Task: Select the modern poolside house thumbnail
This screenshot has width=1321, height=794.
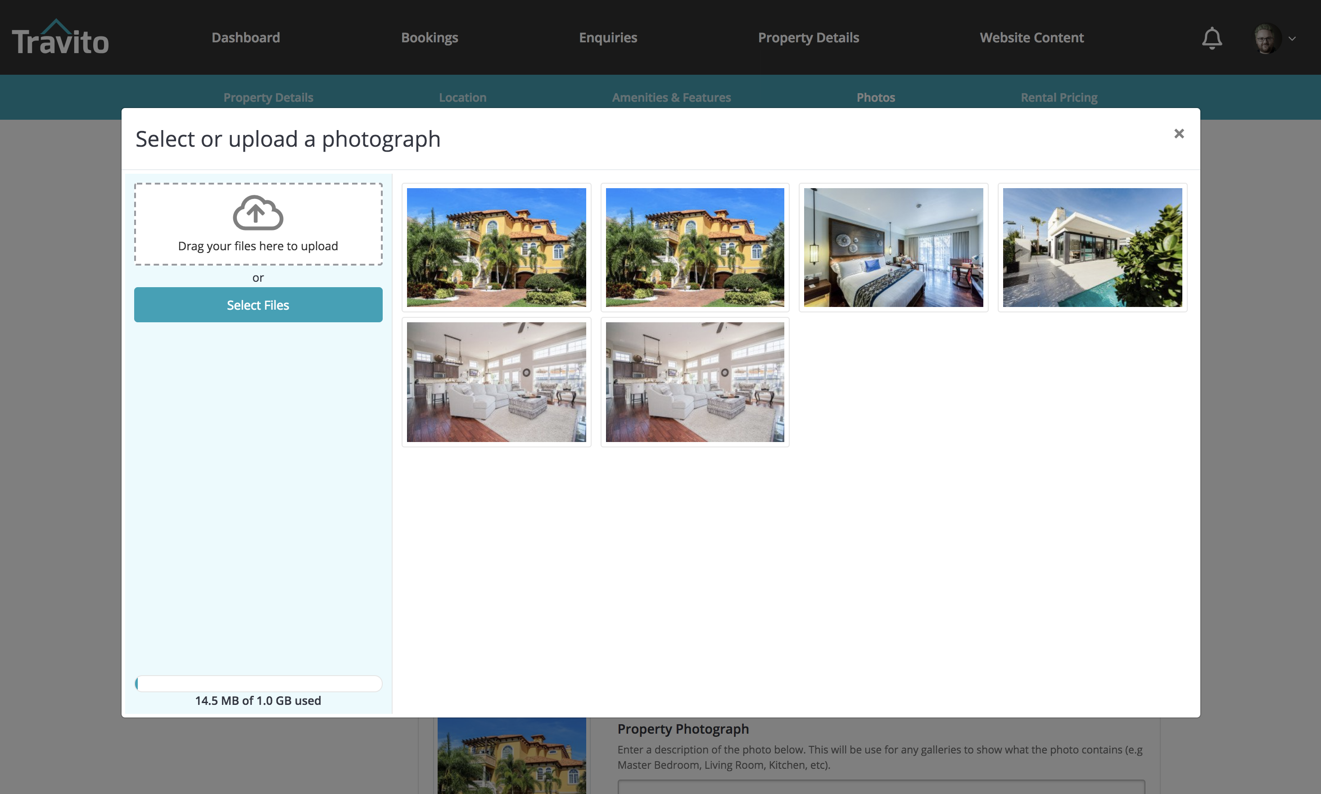Action: (x=1091, y=247)
